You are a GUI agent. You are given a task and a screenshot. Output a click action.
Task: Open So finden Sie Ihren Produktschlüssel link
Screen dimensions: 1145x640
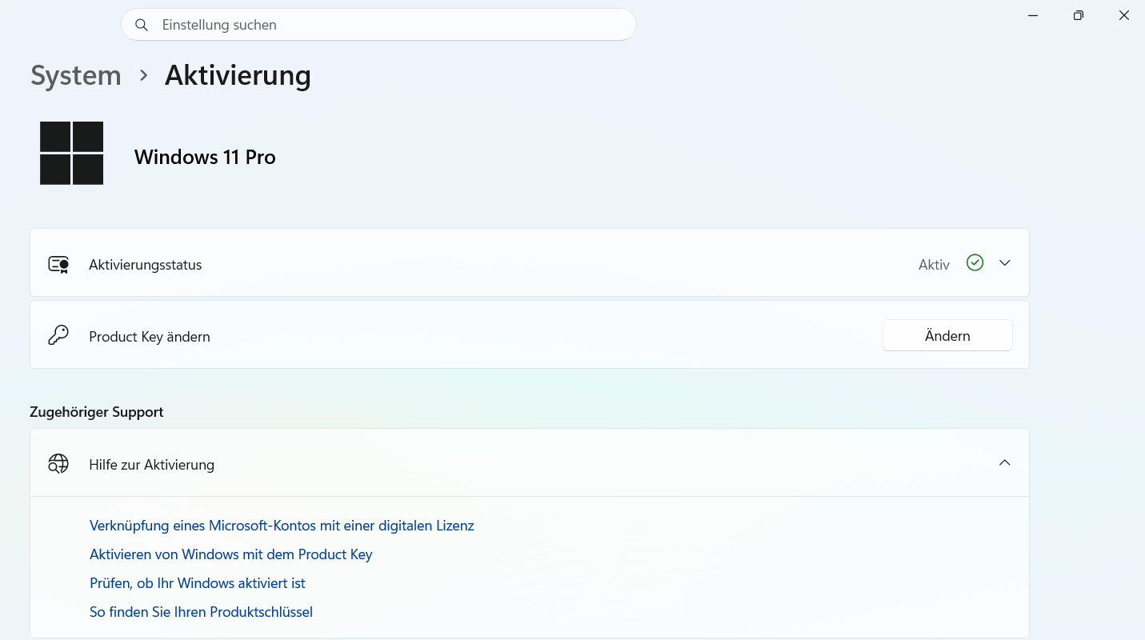(201, 612)
